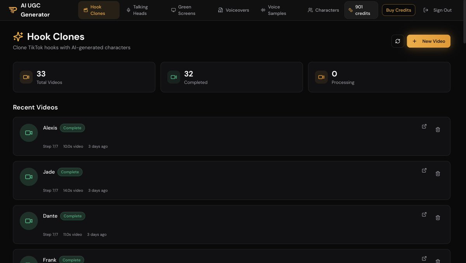Click the 11.0s video duration text
Screen dimensions: 466x263
73,235
